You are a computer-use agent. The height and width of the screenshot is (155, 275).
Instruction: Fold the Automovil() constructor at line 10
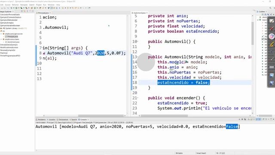point(137,41)
